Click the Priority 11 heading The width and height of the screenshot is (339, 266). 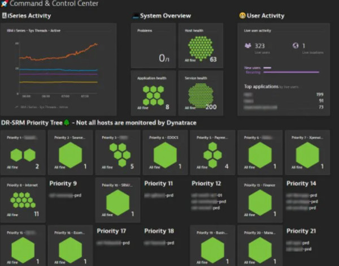pos(158,183)
